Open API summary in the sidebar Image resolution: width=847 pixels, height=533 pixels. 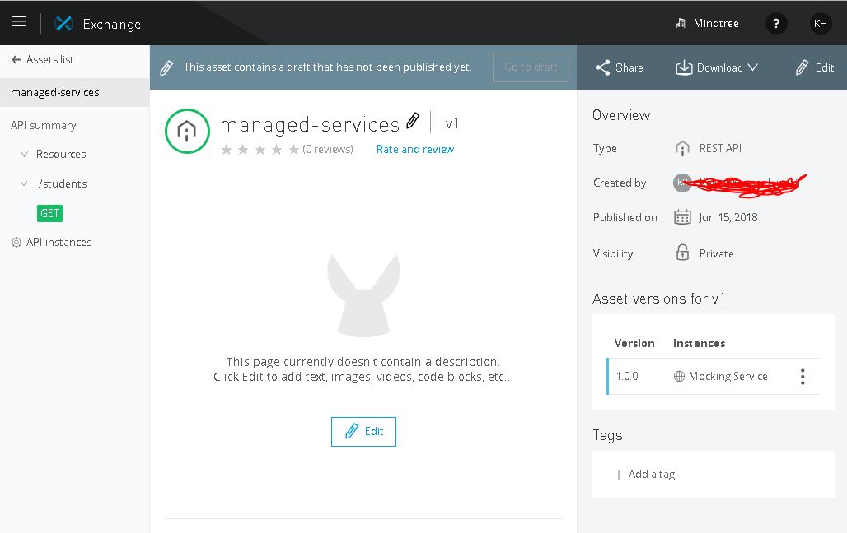click(44, 126)
